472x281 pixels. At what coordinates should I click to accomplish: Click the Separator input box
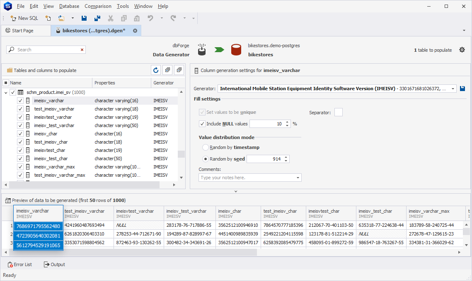(x=338, y=113)
